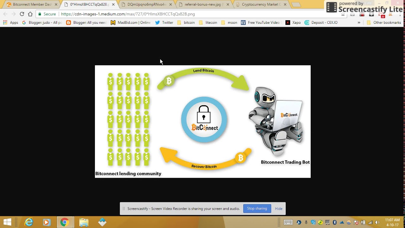
Task: Open the volume speaker tray icon
Action: (377, 222)
